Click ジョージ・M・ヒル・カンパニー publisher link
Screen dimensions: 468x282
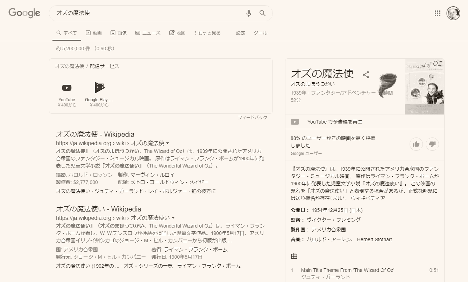click(109, 257)
